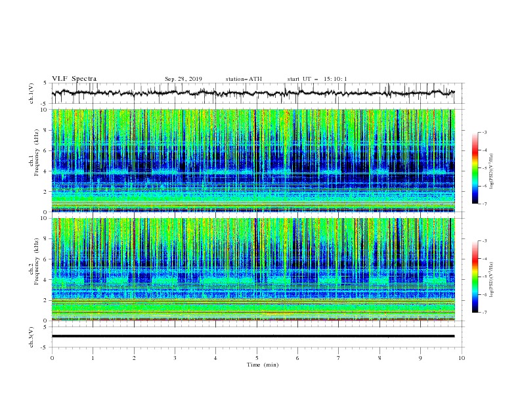Click the "ch.1(V)" axis label

click(32, 93)
